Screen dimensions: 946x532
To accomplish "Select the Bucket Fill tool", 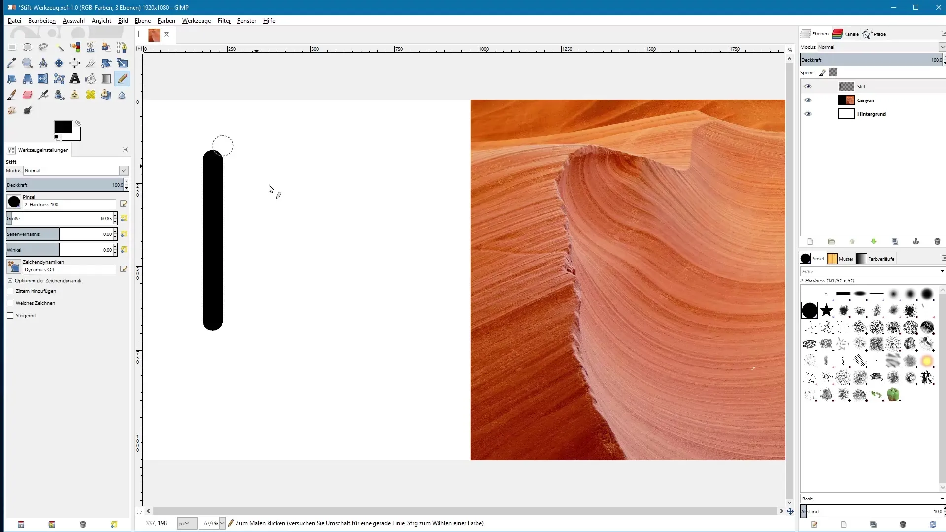I will click(91, 79).
